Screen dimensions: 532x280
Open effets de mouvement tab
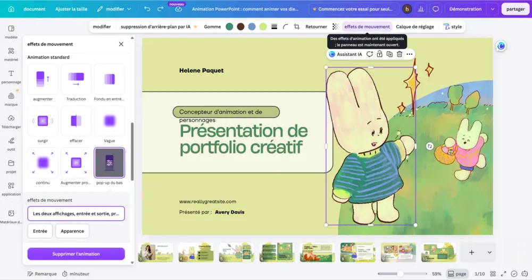(367, 27)
